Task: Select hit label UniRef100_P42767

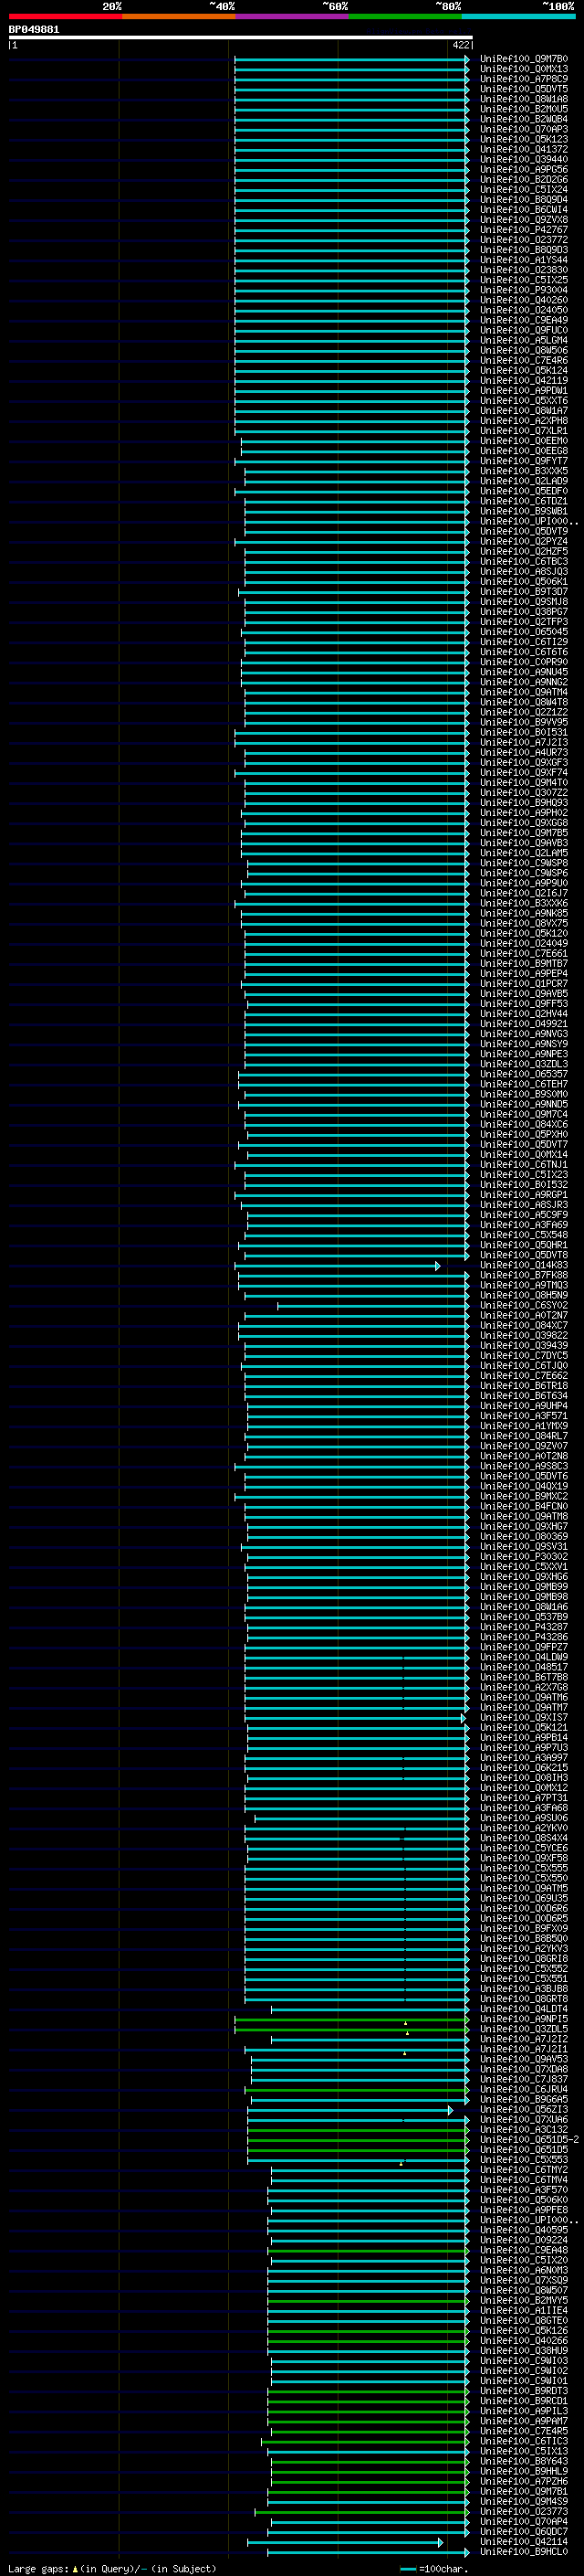Action: (524, 230)
